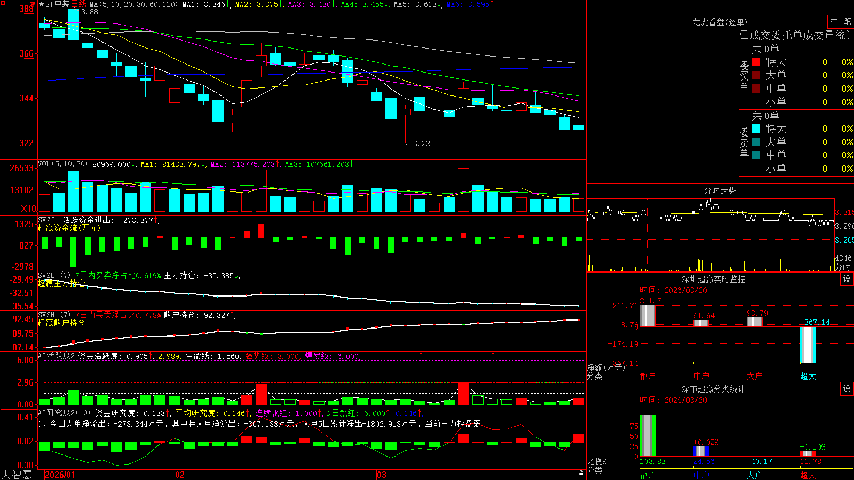
Task: Click the 超赢主力持仓 label
Action: (61, 284)
